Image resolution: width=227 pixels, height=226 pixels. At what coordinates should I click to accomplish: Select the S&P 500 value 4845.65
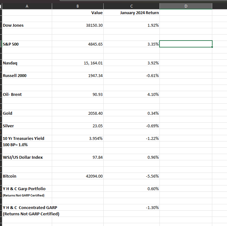pos(78,44)
